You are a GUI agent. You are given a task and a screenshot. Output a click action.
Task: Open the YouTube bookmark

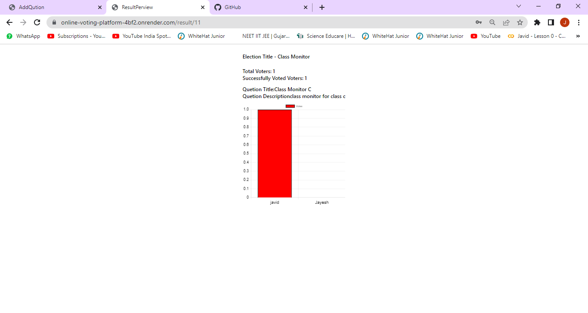coord(486,36)
